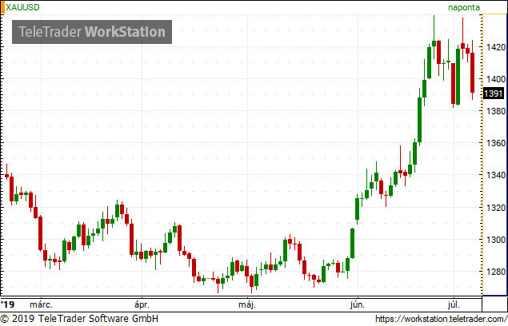Screen dimensions: 508x326
Task: Click the 1400 price axis label
Action: click(x=496, y=79)
